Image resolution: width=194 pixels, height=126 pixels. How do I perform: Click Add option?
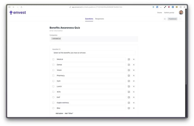click(59, 113)
